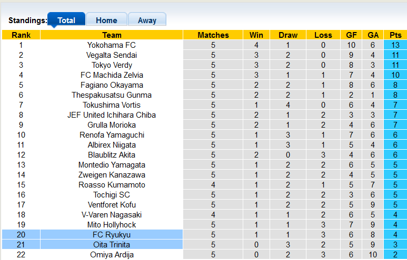Click Yokohama FC's 13 points cell
Screen dimensions: 407x260
[395, 45]
